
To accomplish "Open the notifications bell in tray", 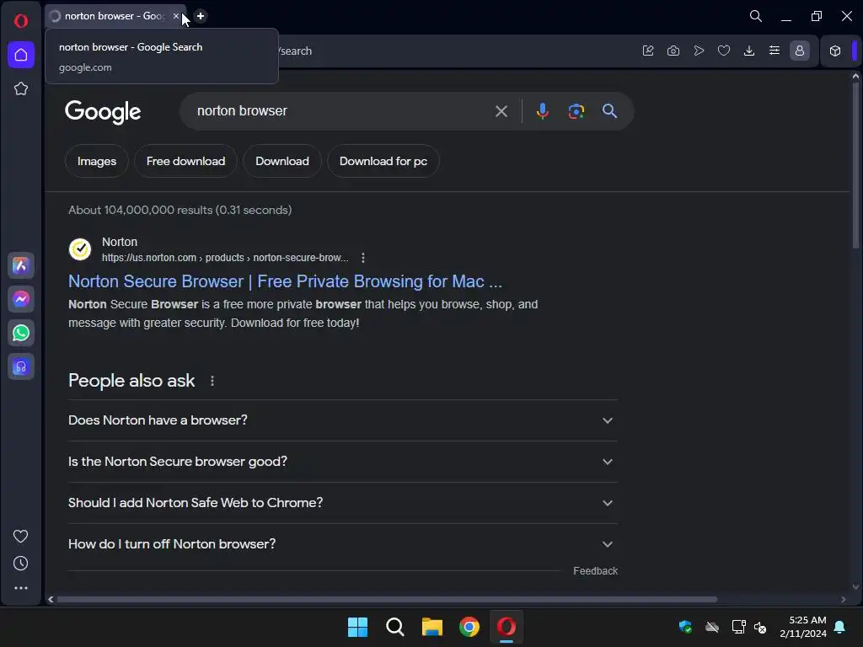I will (840, 627).
